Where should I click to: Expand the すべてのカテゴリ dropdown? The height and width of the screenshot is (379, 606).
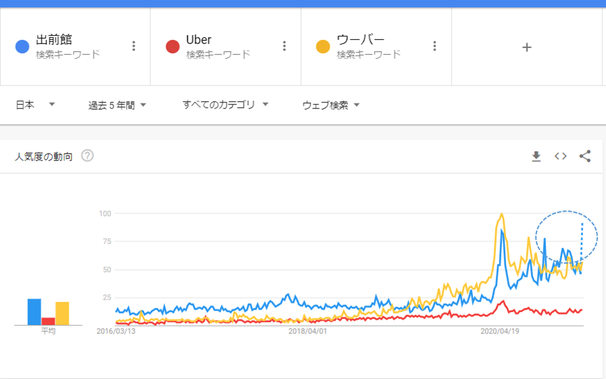point(225,105)
